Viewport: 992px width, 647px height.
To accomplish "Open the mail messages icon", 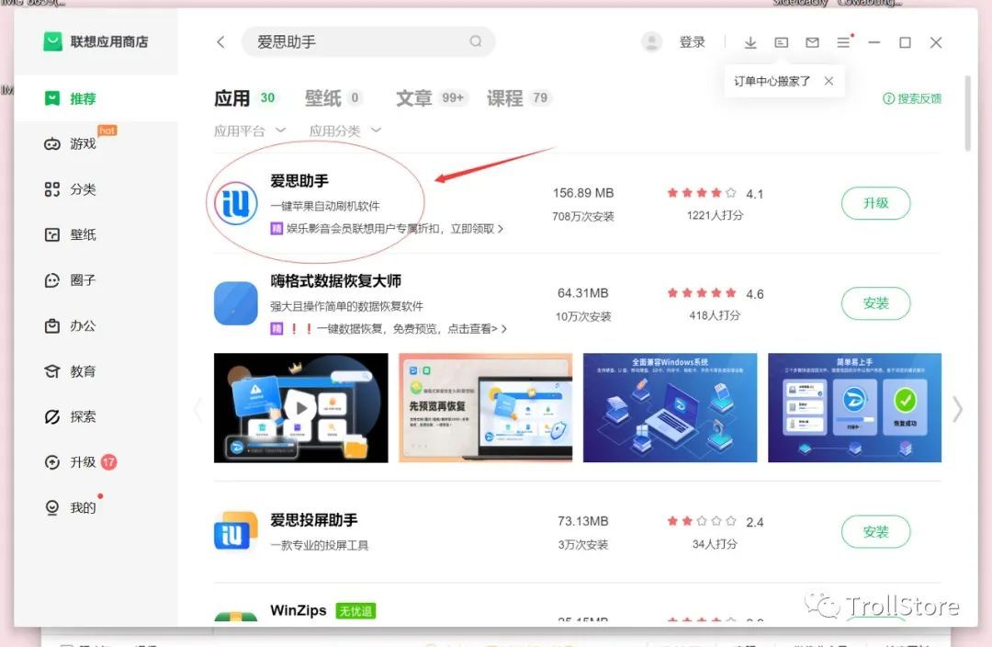I will [812, 42].
